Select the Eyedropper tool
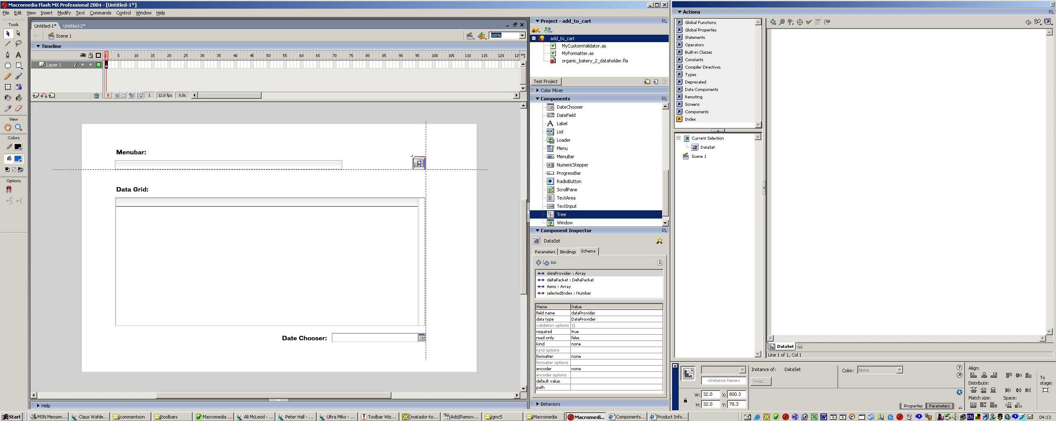The image size is (1056, 421). pos(7,108)
